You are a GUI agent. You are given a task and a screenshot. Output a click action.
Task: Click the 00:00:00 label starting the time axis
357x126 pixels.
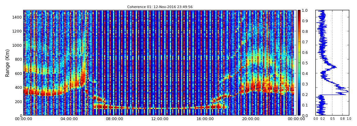coord(24,119)
